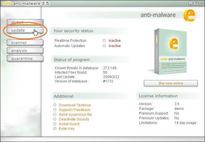Viewport: 205px width, 142px height.
Task: Open the quarantine section
Action: 25,58
